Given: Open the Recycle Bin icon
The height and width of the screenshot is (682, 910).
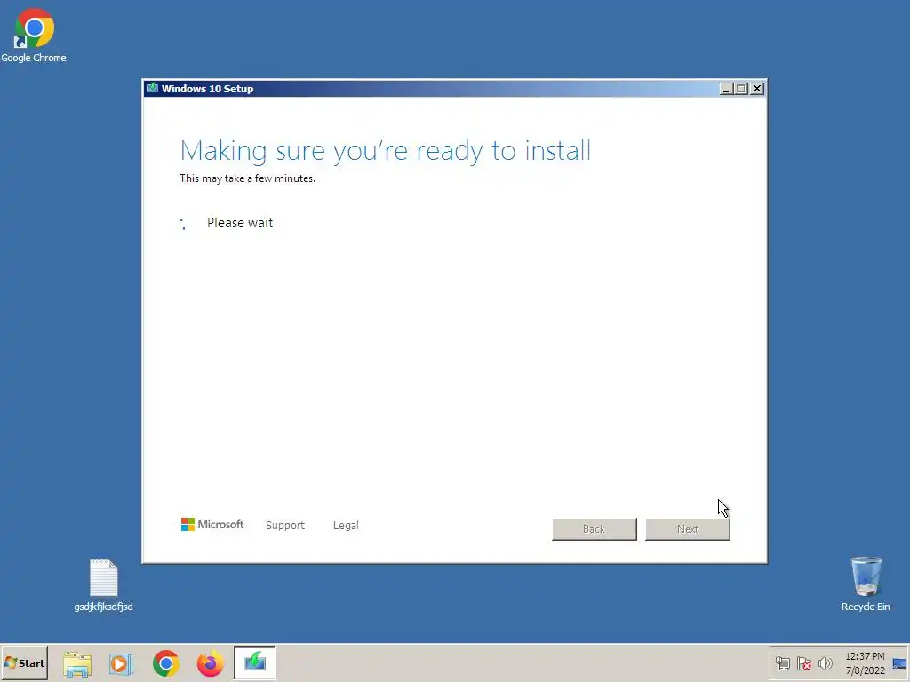Looking at the screenshot, I should point(866,583).
